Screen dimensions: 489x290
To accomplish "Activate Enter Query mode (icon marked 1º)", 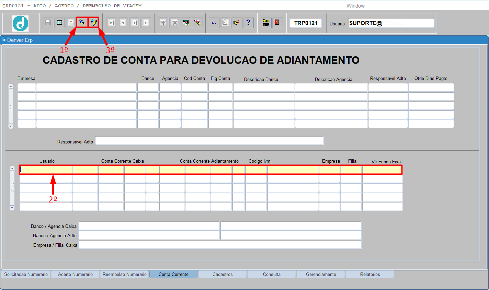I will (x=82, y=23).
